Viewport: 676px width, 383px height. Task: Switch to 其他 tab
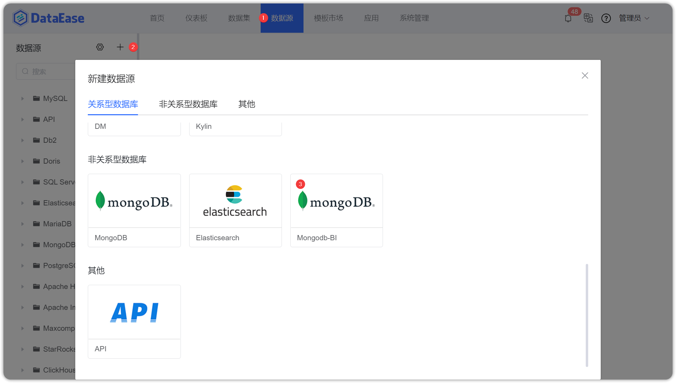[247, 104]
